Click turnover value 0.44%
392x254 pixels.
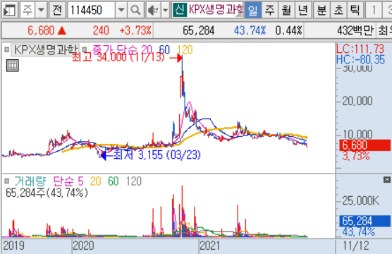coord(289,31)
